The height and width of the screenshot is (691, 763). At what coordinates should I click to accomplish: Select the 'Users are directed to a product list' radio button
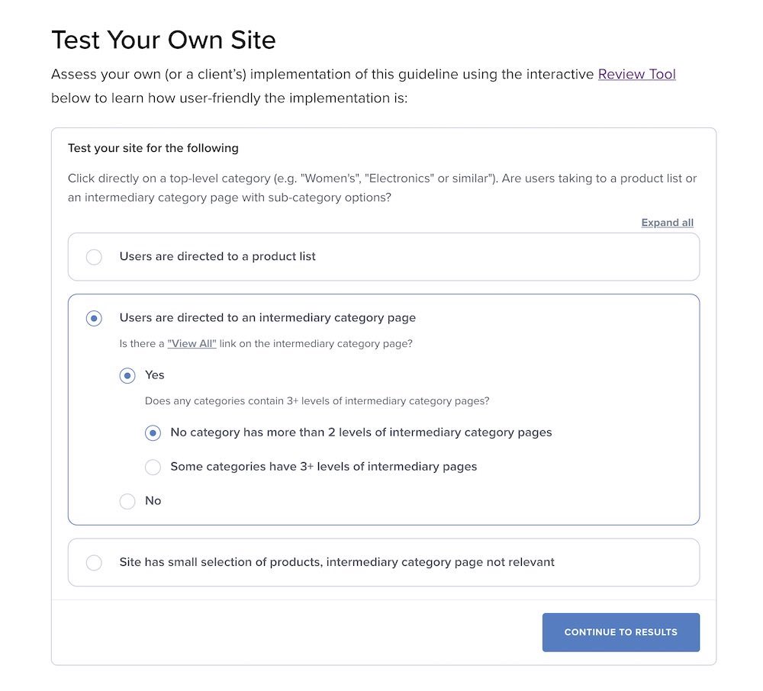[94, 257]
